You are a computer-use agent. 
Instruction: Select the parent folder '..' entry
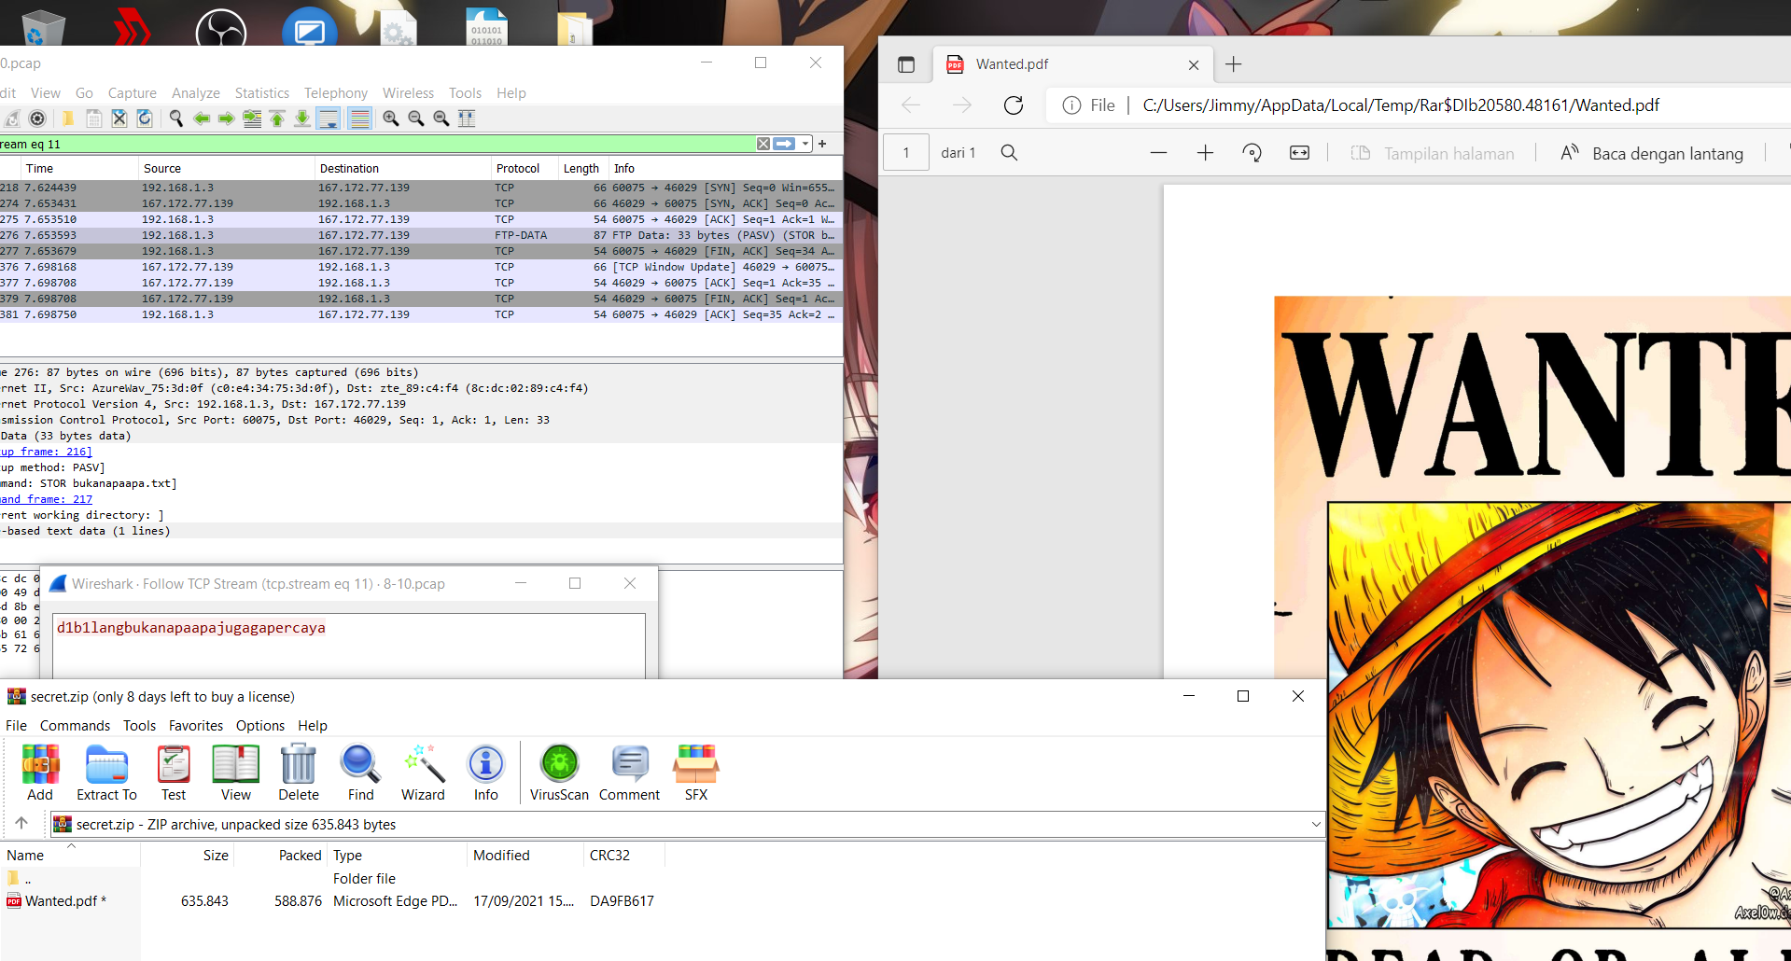click(x=21, y=879)
